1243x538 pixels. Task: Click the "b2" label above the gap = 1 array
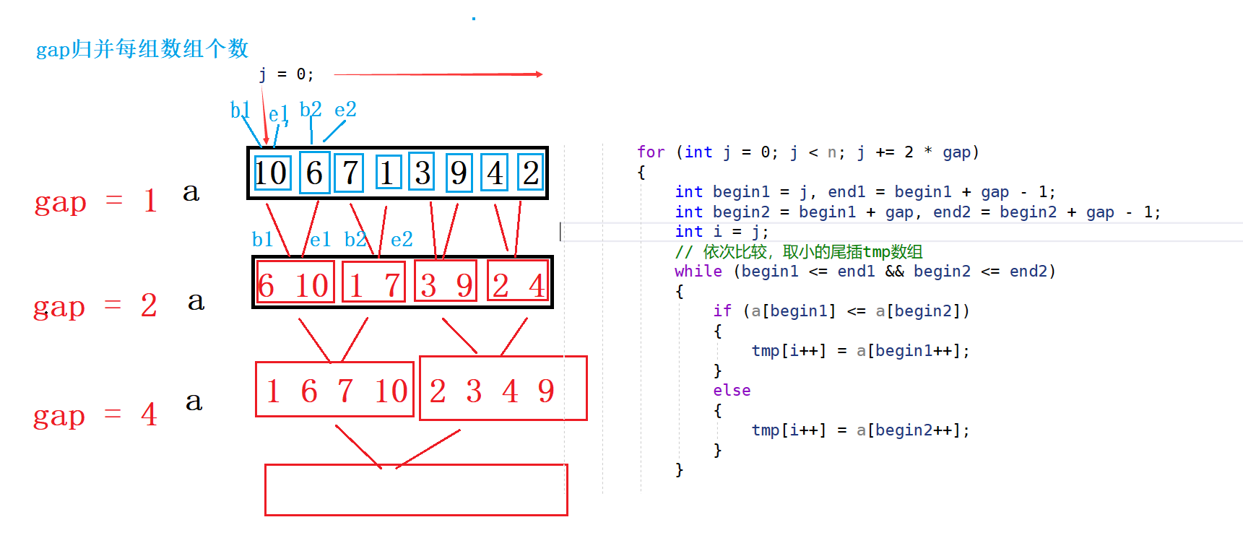coord(311,109)
